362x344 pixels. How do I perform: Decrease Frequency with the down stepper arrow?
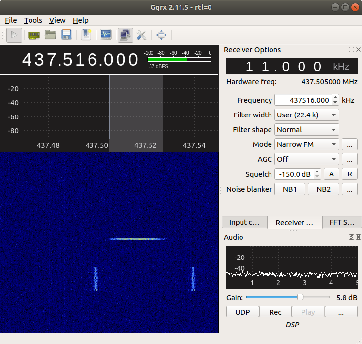(335, 103)
